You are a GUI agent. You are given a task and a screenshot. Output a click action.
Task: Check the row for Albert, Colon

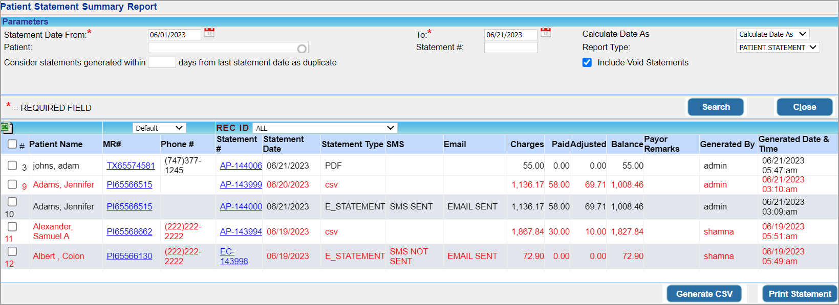[x=12, y=251]
